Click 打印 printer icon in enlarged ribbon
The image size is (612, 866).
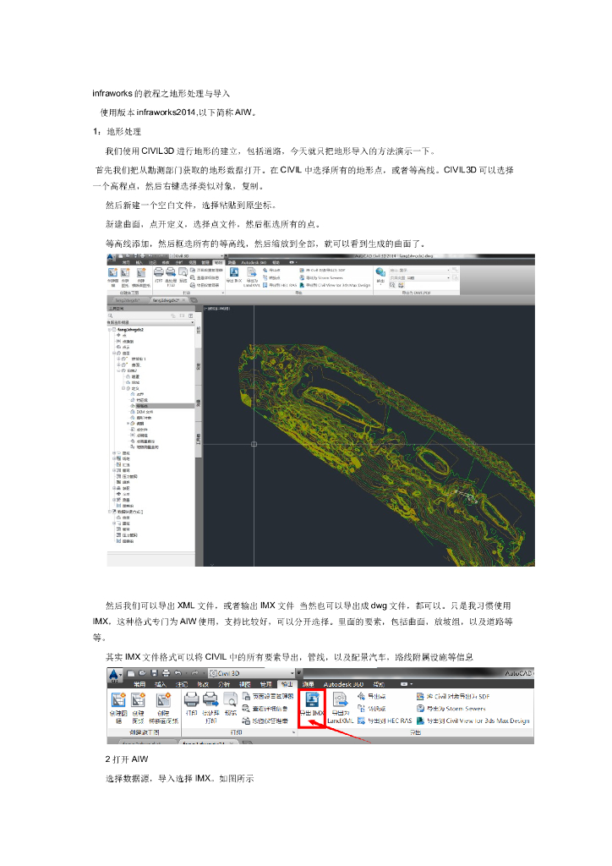point(191,704)
